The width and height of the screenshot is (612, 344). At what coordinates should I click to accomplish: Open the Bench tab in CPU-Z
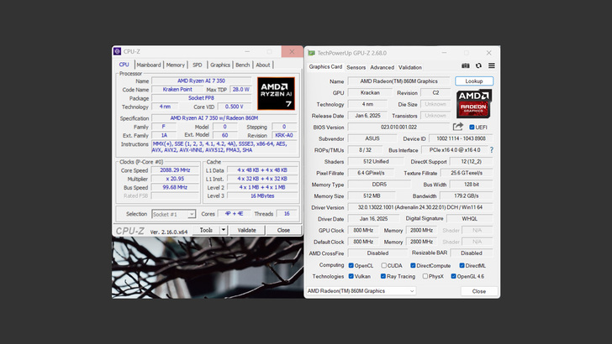(242, 65)
